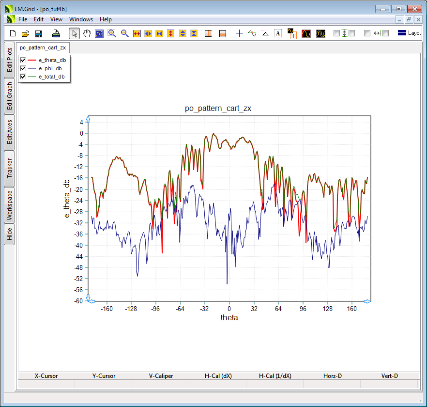This screenshot has height=407, width=427.
Task: Add a text annotation with the A icon
Action: point(278,33)
